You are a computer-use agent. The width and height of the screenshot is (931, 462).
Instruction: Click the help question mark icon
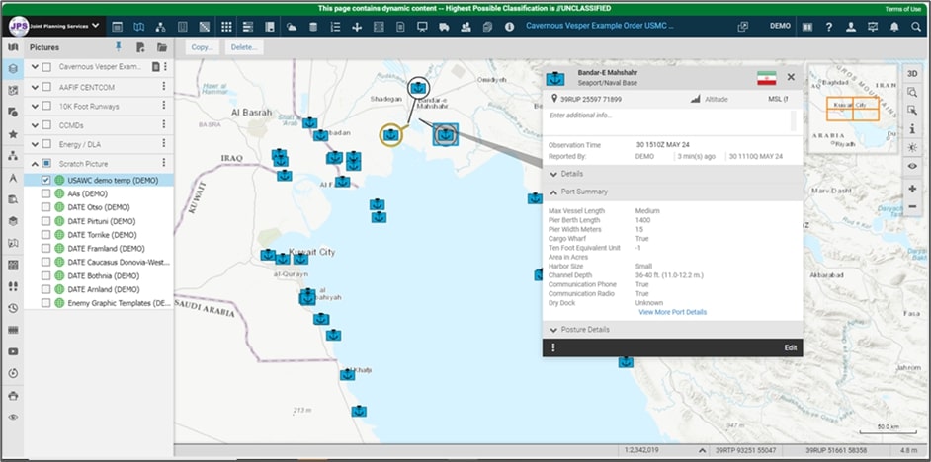pyautogui.click(x=829, y=27)
